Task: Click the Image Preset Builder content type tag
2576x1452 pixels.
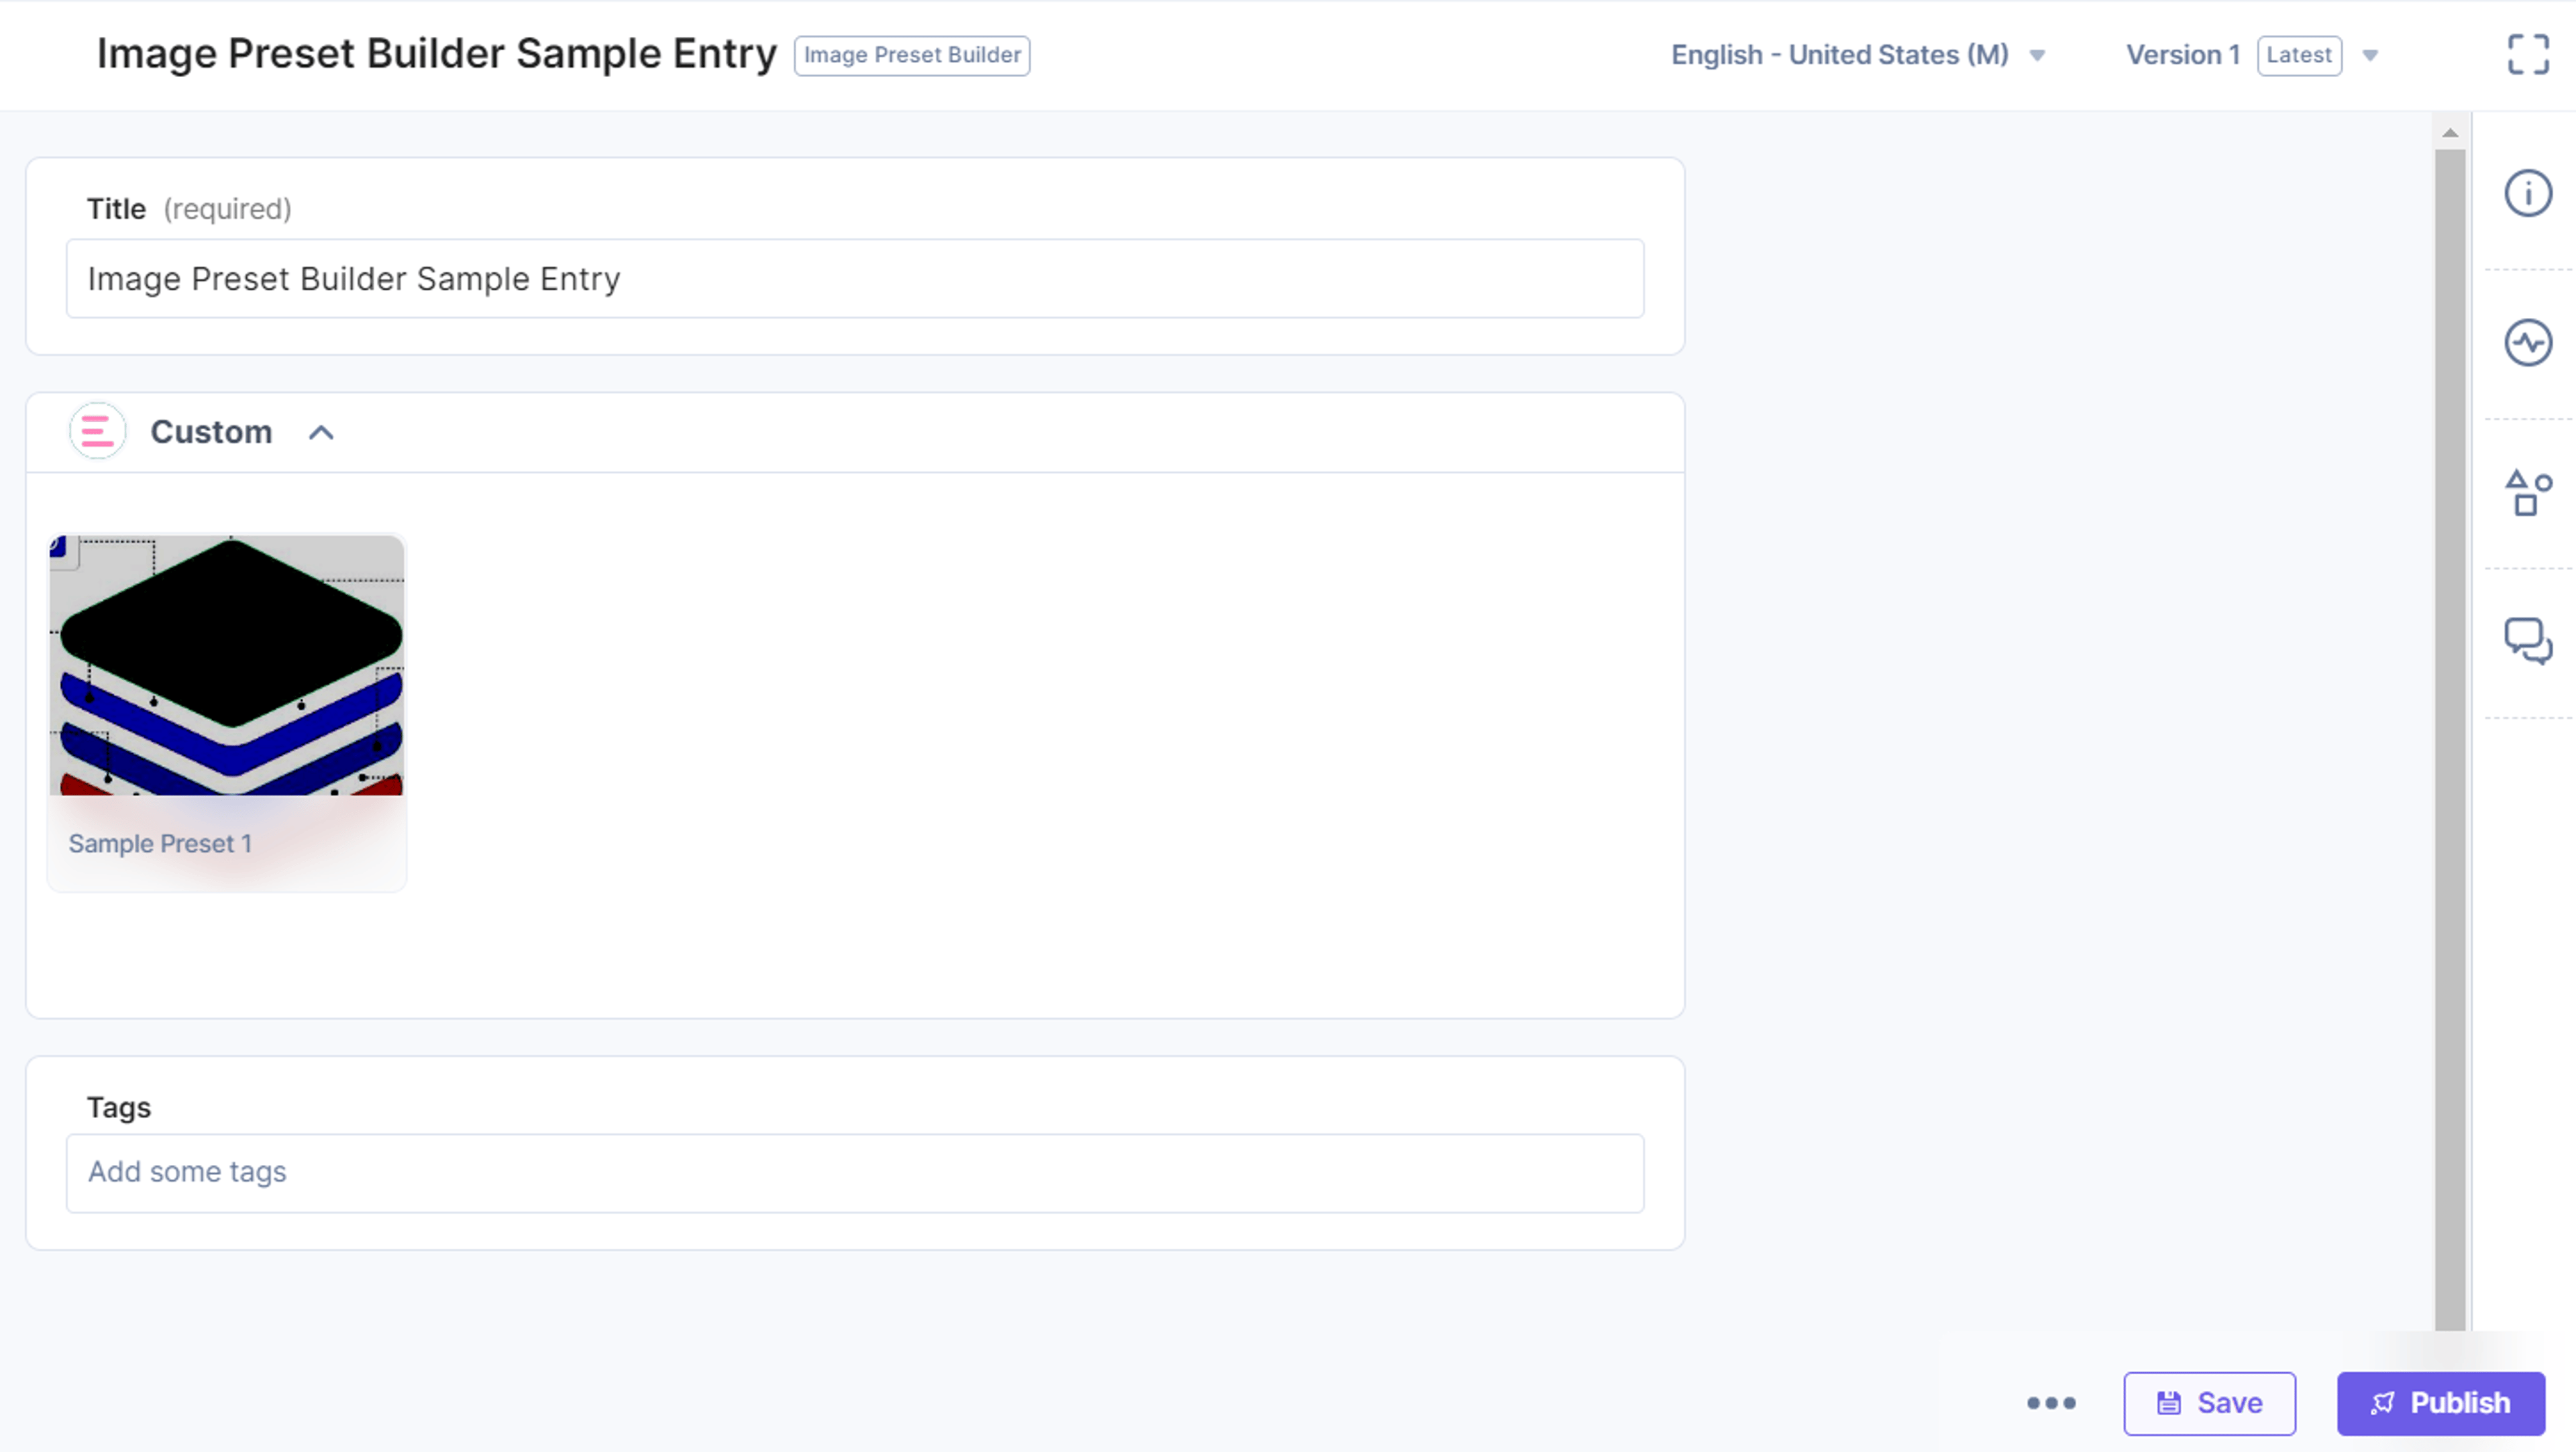Action: (x=911, y=55)
